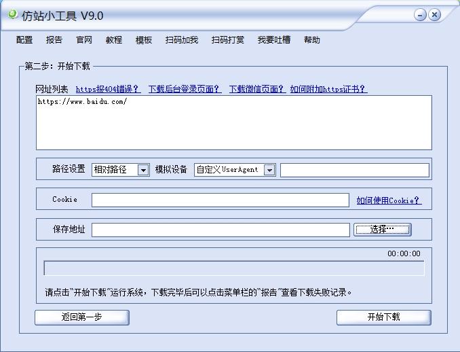Open the 教程 menu
The height and width of the screenshot is (352, 460).
coord(114,40)
